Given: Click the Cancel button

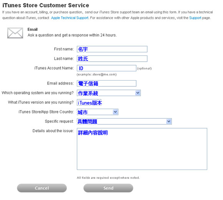Looking at the screenshot, I should [42, 188].
